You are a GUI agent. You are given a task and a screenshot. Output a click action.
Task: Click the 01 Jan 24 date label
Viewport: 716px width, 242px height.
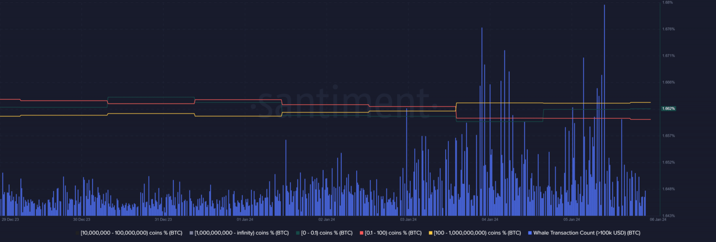245,219
